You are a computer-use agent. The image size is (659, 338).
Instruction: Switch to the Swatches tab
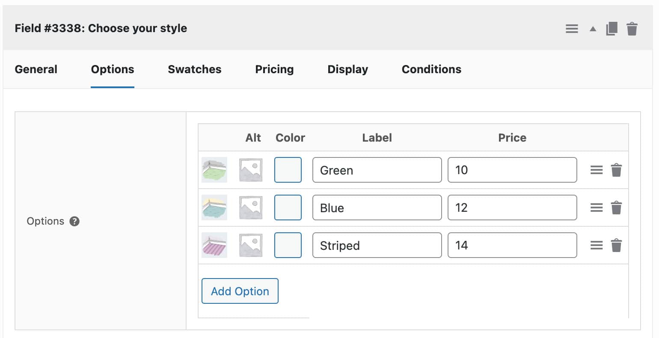pos(194,69)
